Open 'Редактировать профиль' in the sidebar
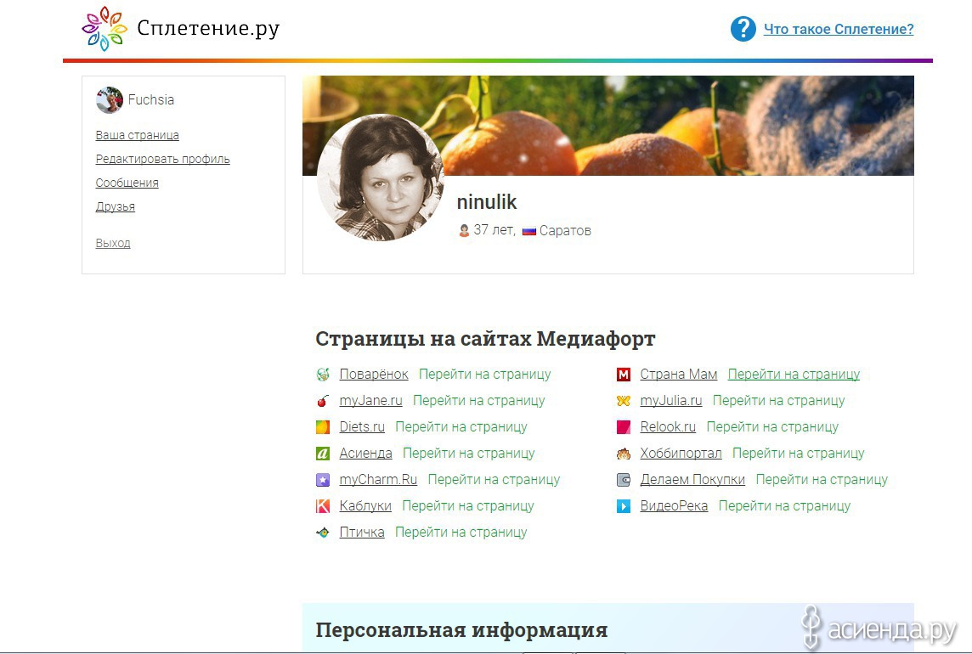Image resolution: width=972 pixels, height=654 pixels. pyautogui.click(x=162, y=160)
